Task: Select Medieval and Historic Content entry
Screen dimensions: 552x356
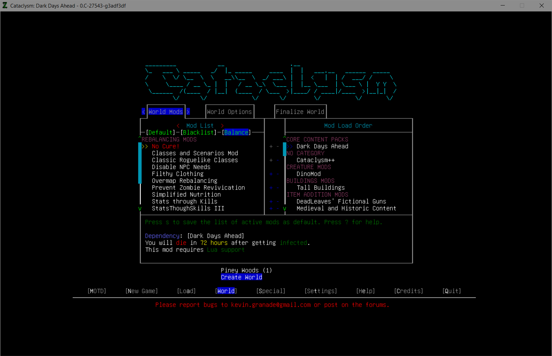Action: coord(347,208)
